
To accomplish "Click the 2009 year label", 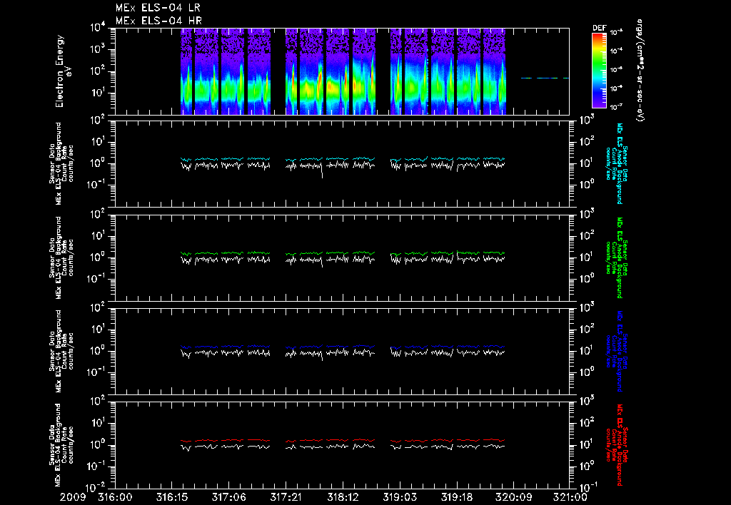I will 72,497.
